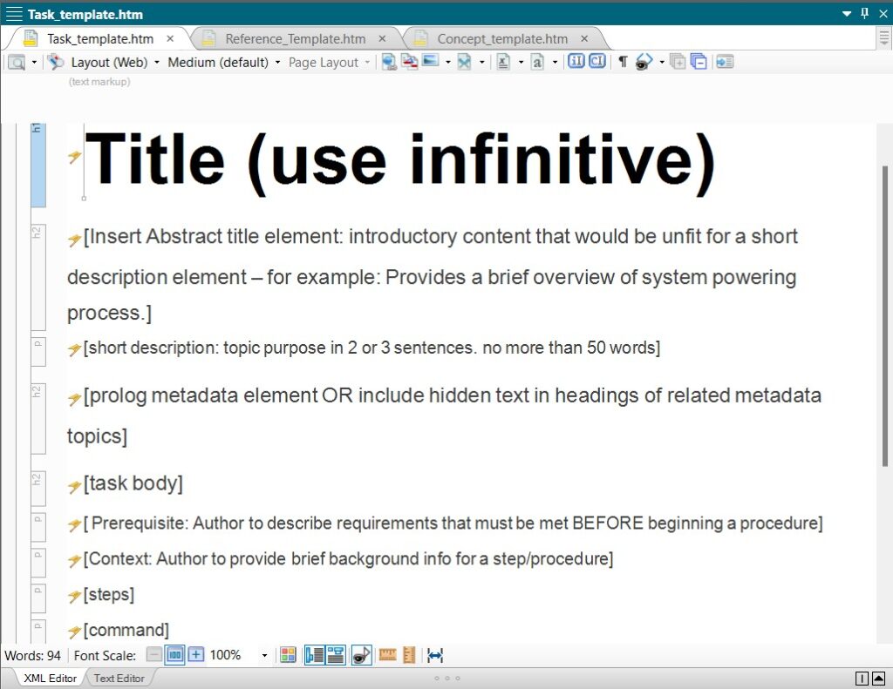Expand the variable icon dropdown arrow

(521, 62)
